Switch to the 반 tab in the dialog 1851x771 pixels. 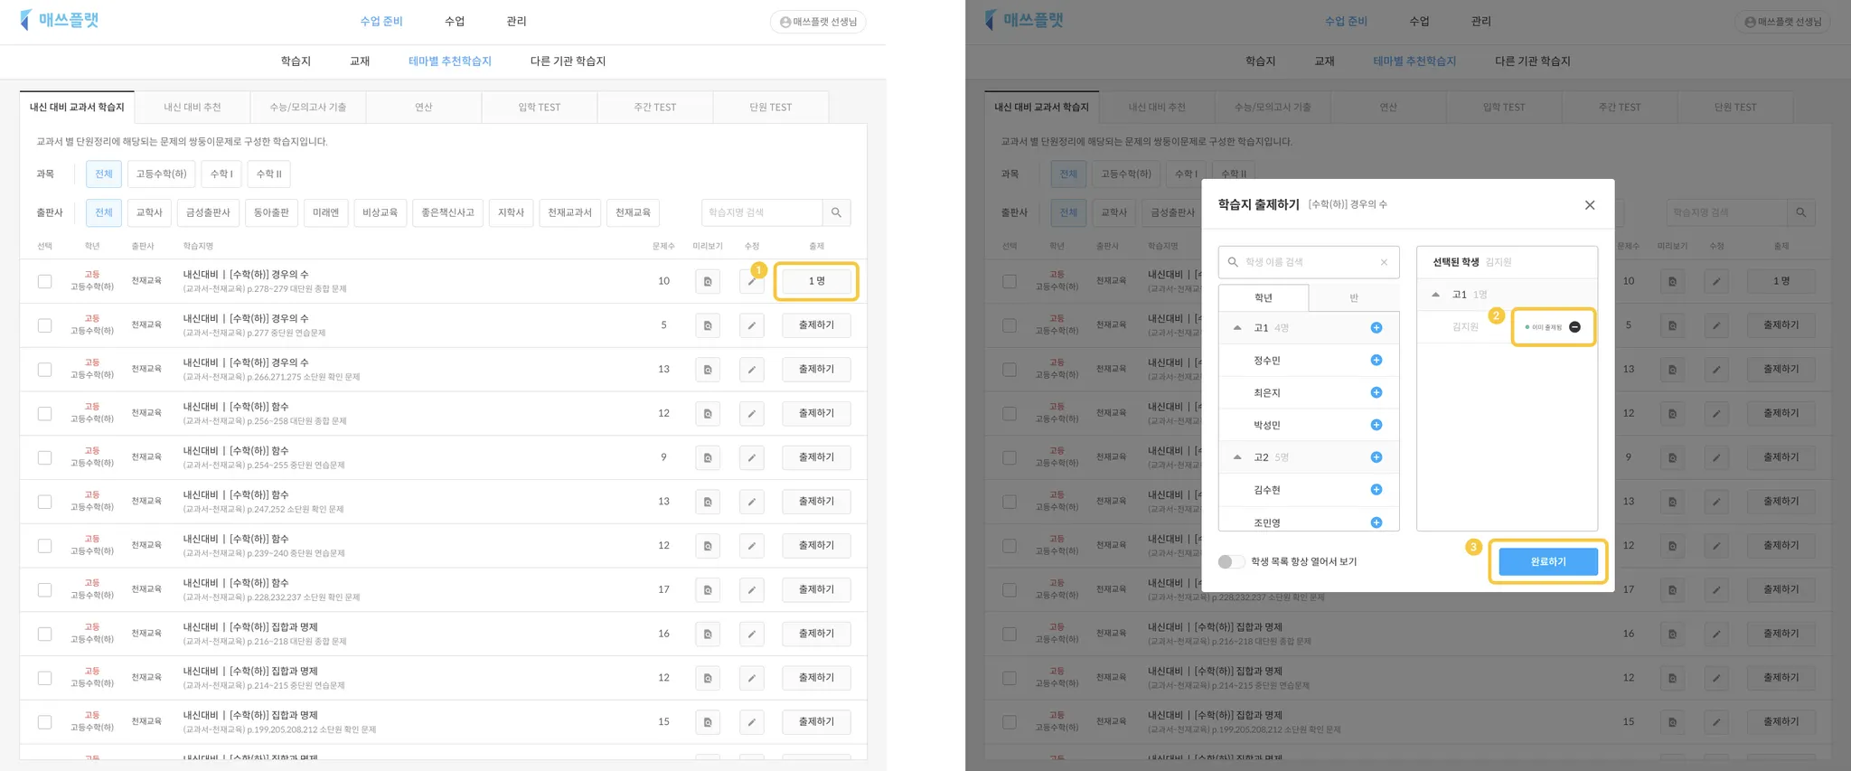pyautogui.click(x=1354, y=297)
